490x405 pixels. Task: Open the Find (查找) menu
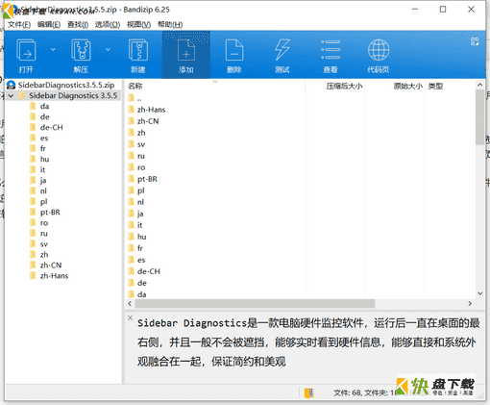(78, 25)
